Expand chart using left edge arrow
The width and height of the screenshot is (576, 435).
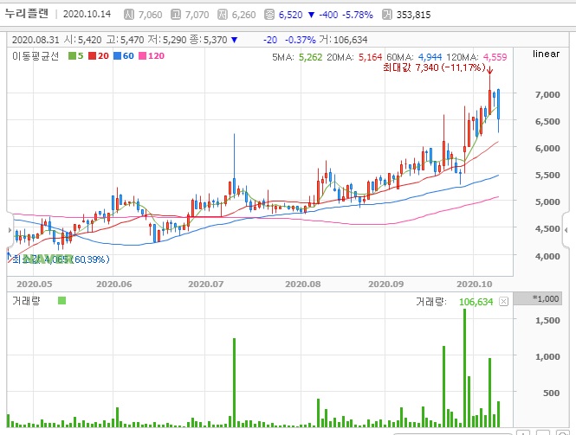click(10, 230)
